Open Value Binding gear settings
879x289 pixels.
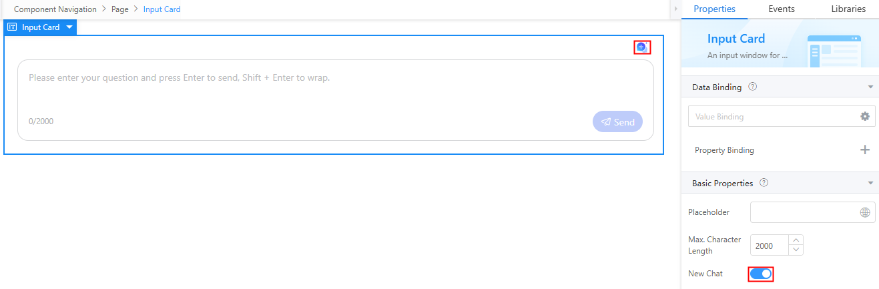click(865, 116)
